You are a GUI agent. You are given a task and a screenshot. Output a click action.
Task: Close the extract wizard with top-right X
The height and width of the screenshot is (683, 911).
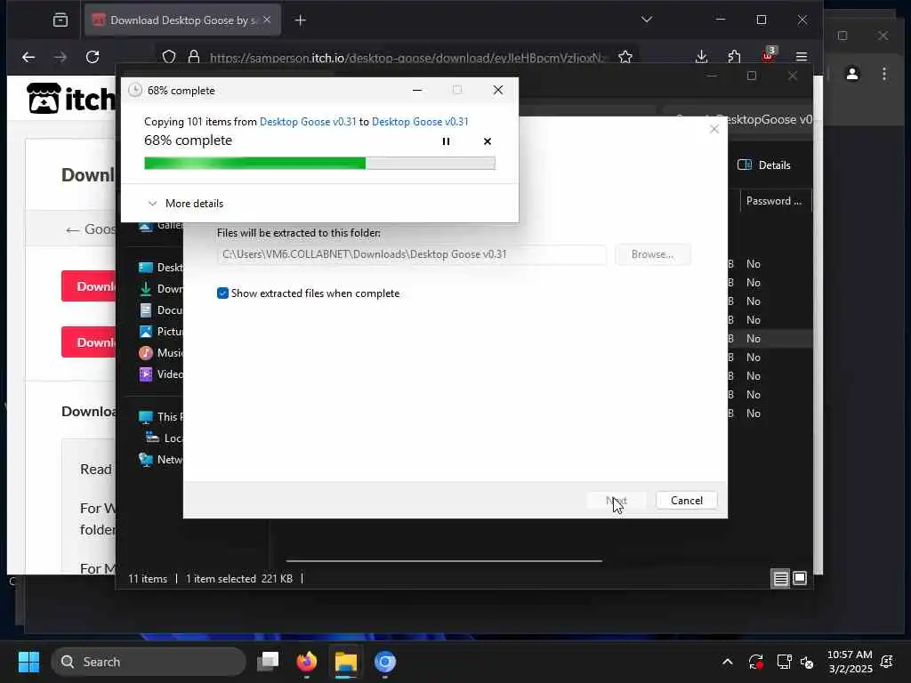714,129
